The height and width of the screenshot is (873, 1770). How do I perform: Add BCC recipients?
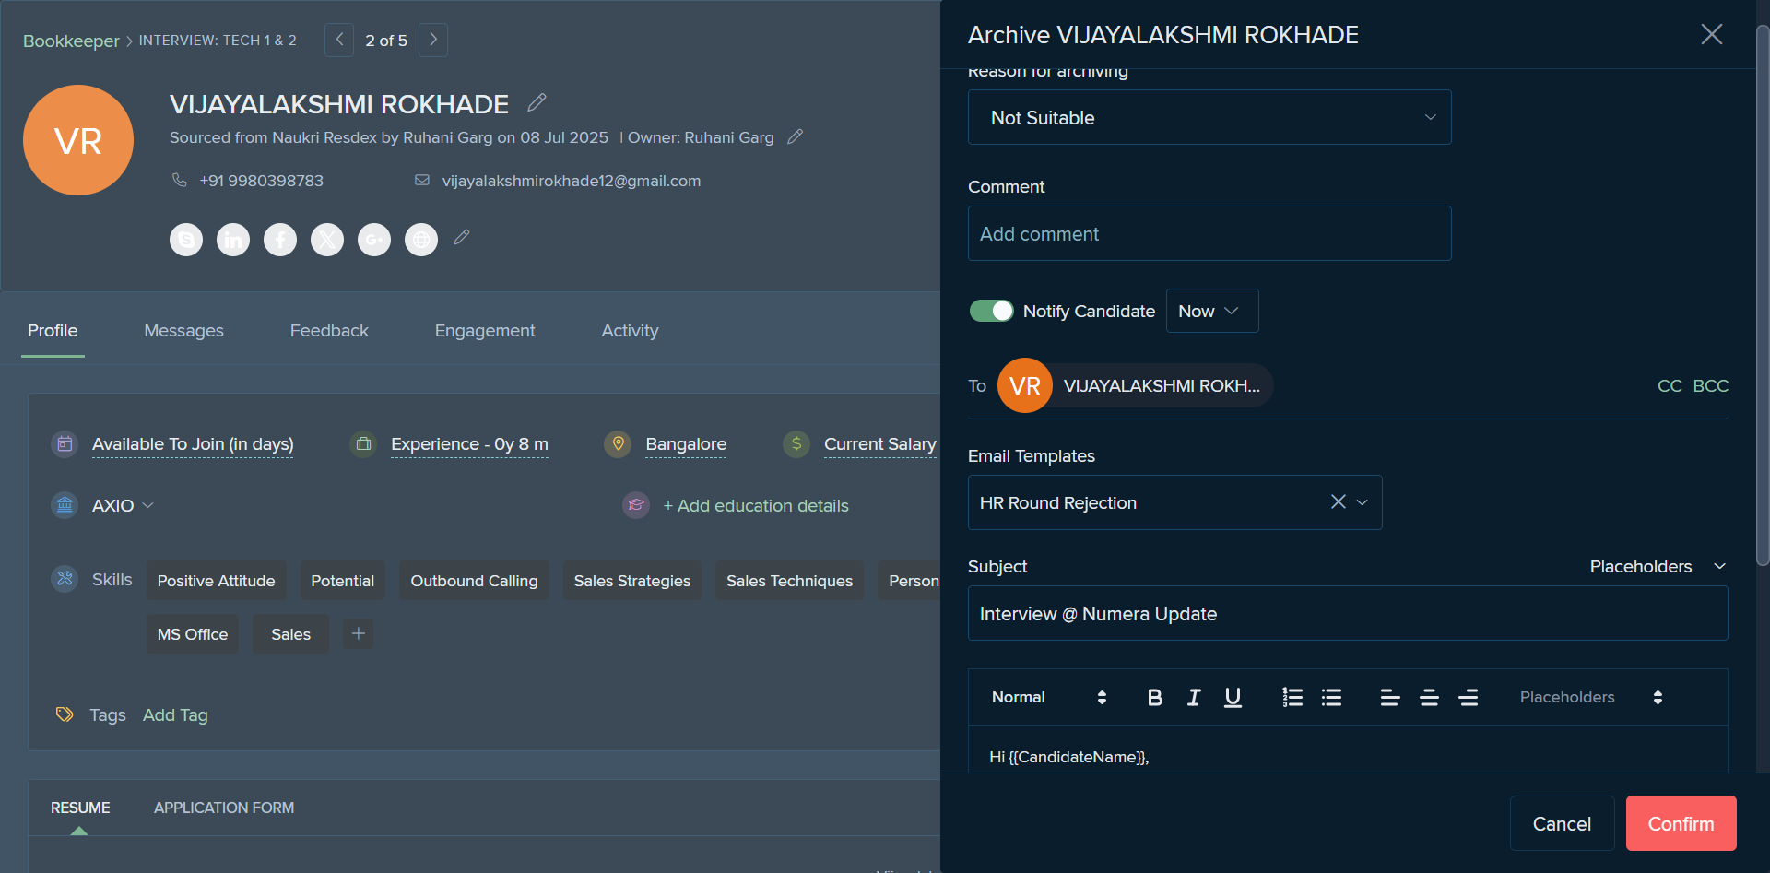click(1711, 385)
